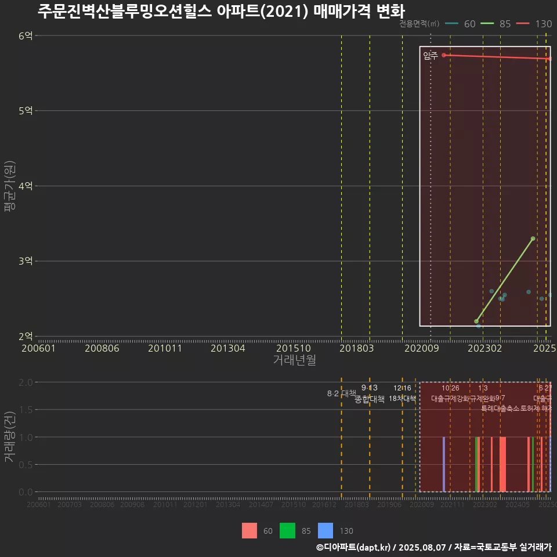
Task: Click the 대출규제강화 annotation
Action: click(450, 399)
